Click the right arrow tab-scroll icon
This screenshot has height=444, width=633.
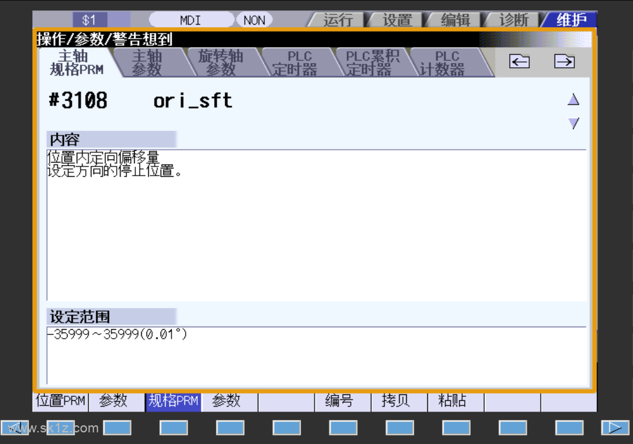point(565,62)
